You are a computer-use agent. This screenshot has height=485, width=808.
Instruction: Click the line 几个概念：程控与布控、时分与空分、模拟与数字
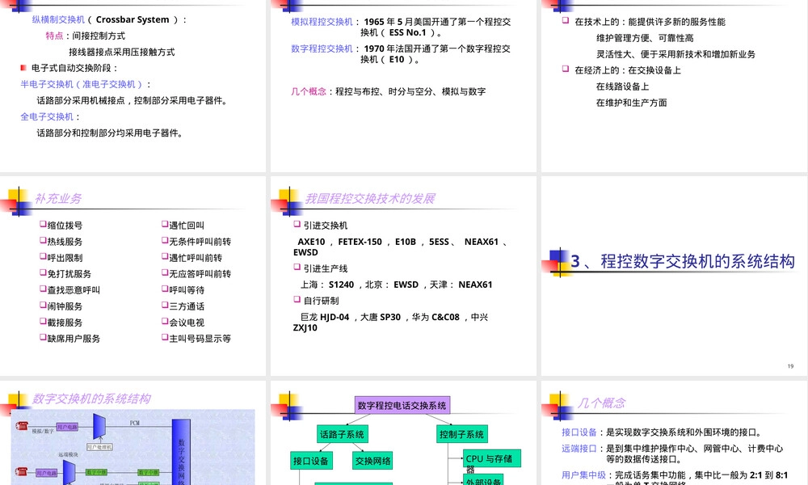click(x=389, y=91)
